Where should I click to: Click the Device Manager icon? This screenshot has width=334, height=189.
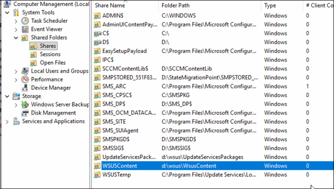point(25,88)
